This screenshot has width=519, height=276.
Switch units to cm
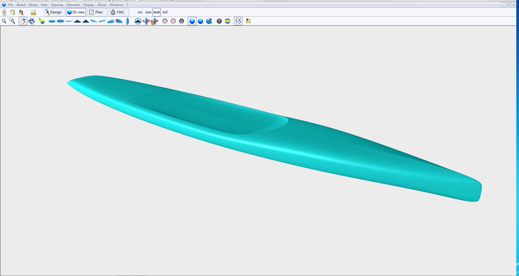(140, 12)
